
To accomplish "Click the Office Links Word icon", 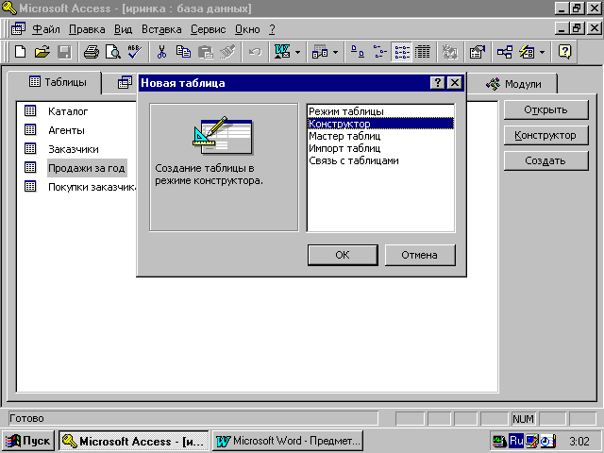I will click(282, 52).
